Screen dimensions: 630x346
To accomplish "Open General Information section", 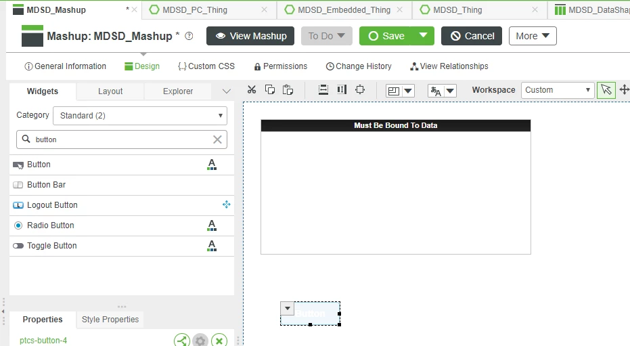I will click(x=65, y=66).
